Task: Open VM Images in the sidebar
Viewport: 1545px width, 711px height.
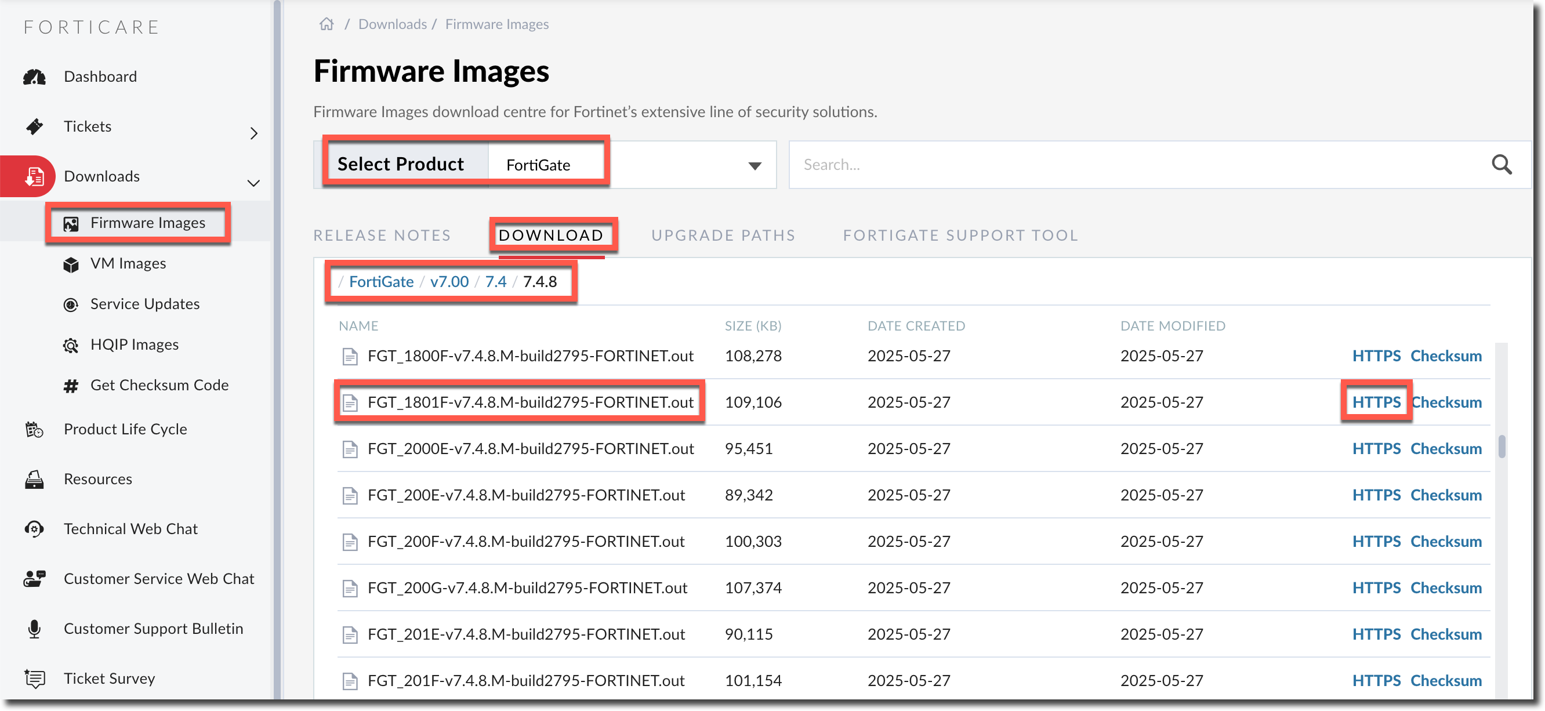Action: 128,264
